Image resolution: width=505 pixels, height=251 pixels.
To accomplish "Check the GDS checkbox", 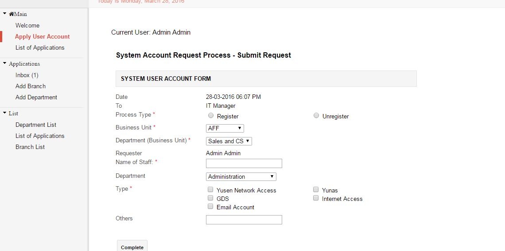I will tap(210, 198).
